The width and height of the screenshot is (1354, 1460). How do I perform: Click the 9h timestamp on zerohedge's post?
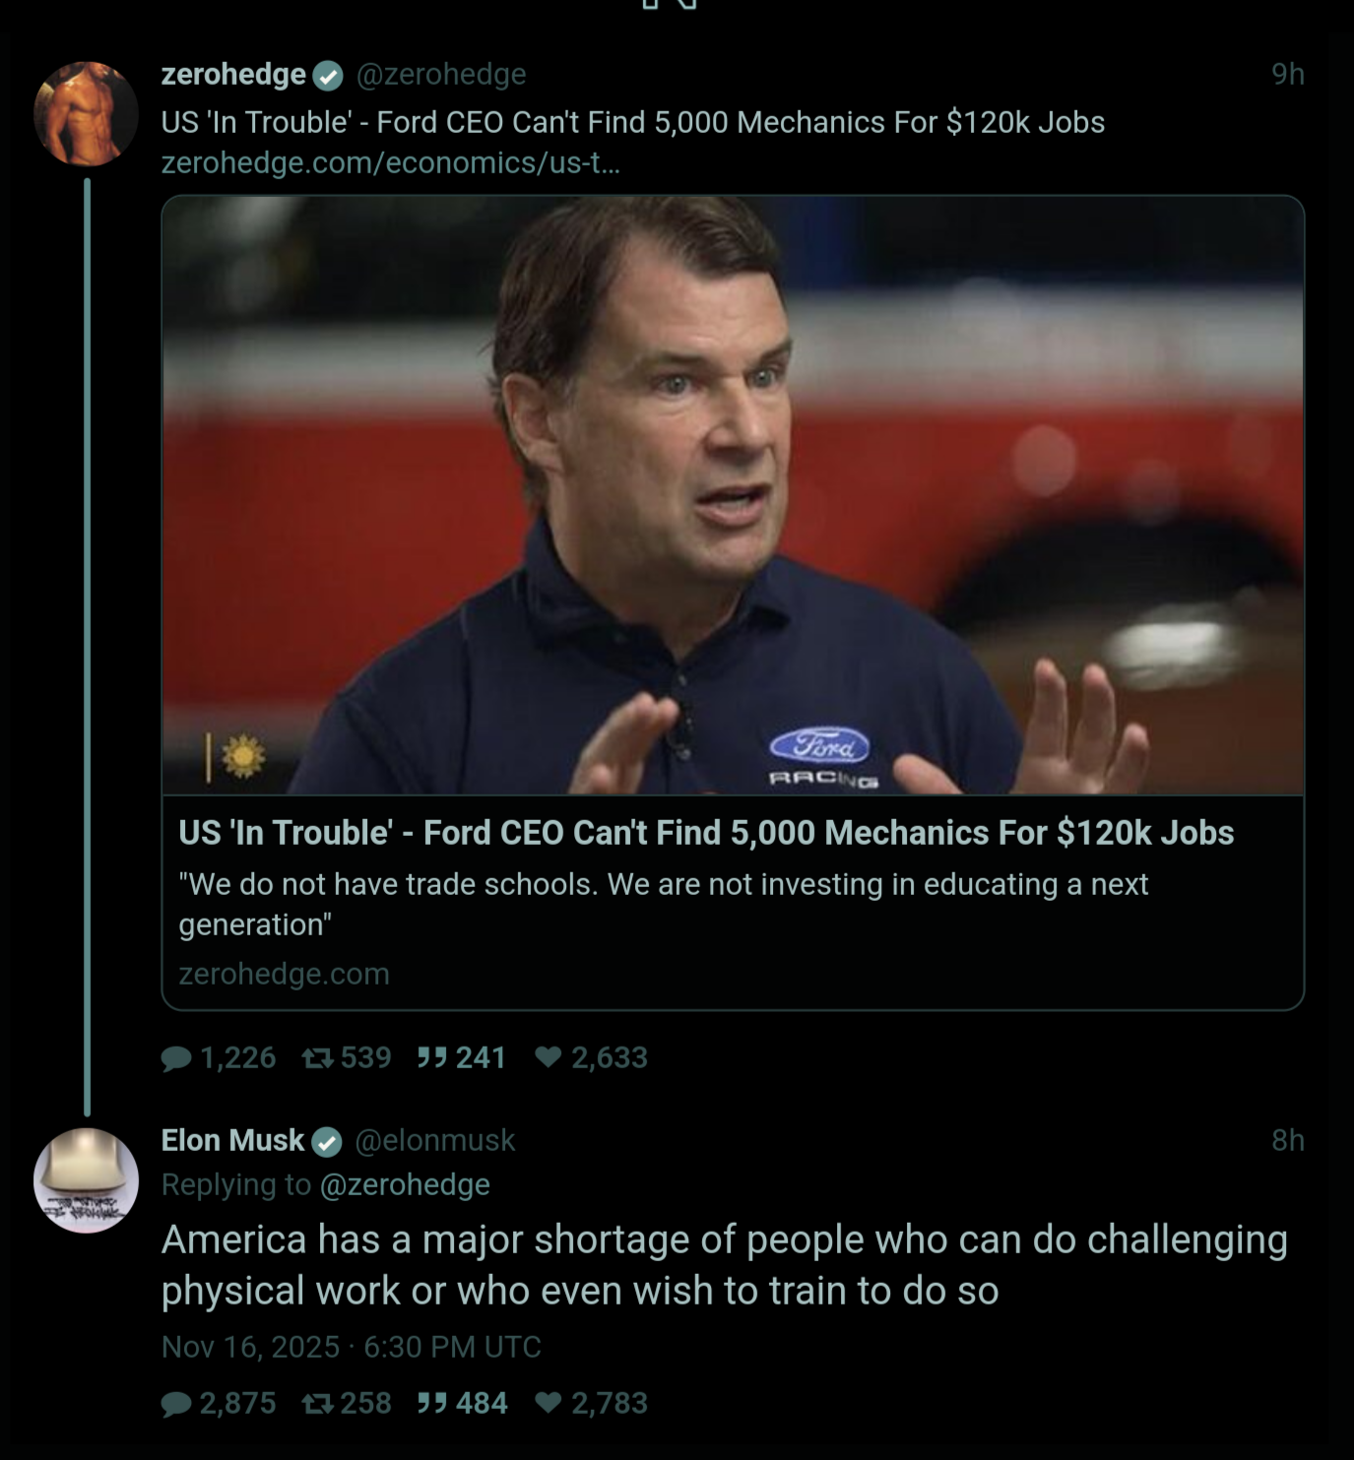click(x=1287, y=74)
